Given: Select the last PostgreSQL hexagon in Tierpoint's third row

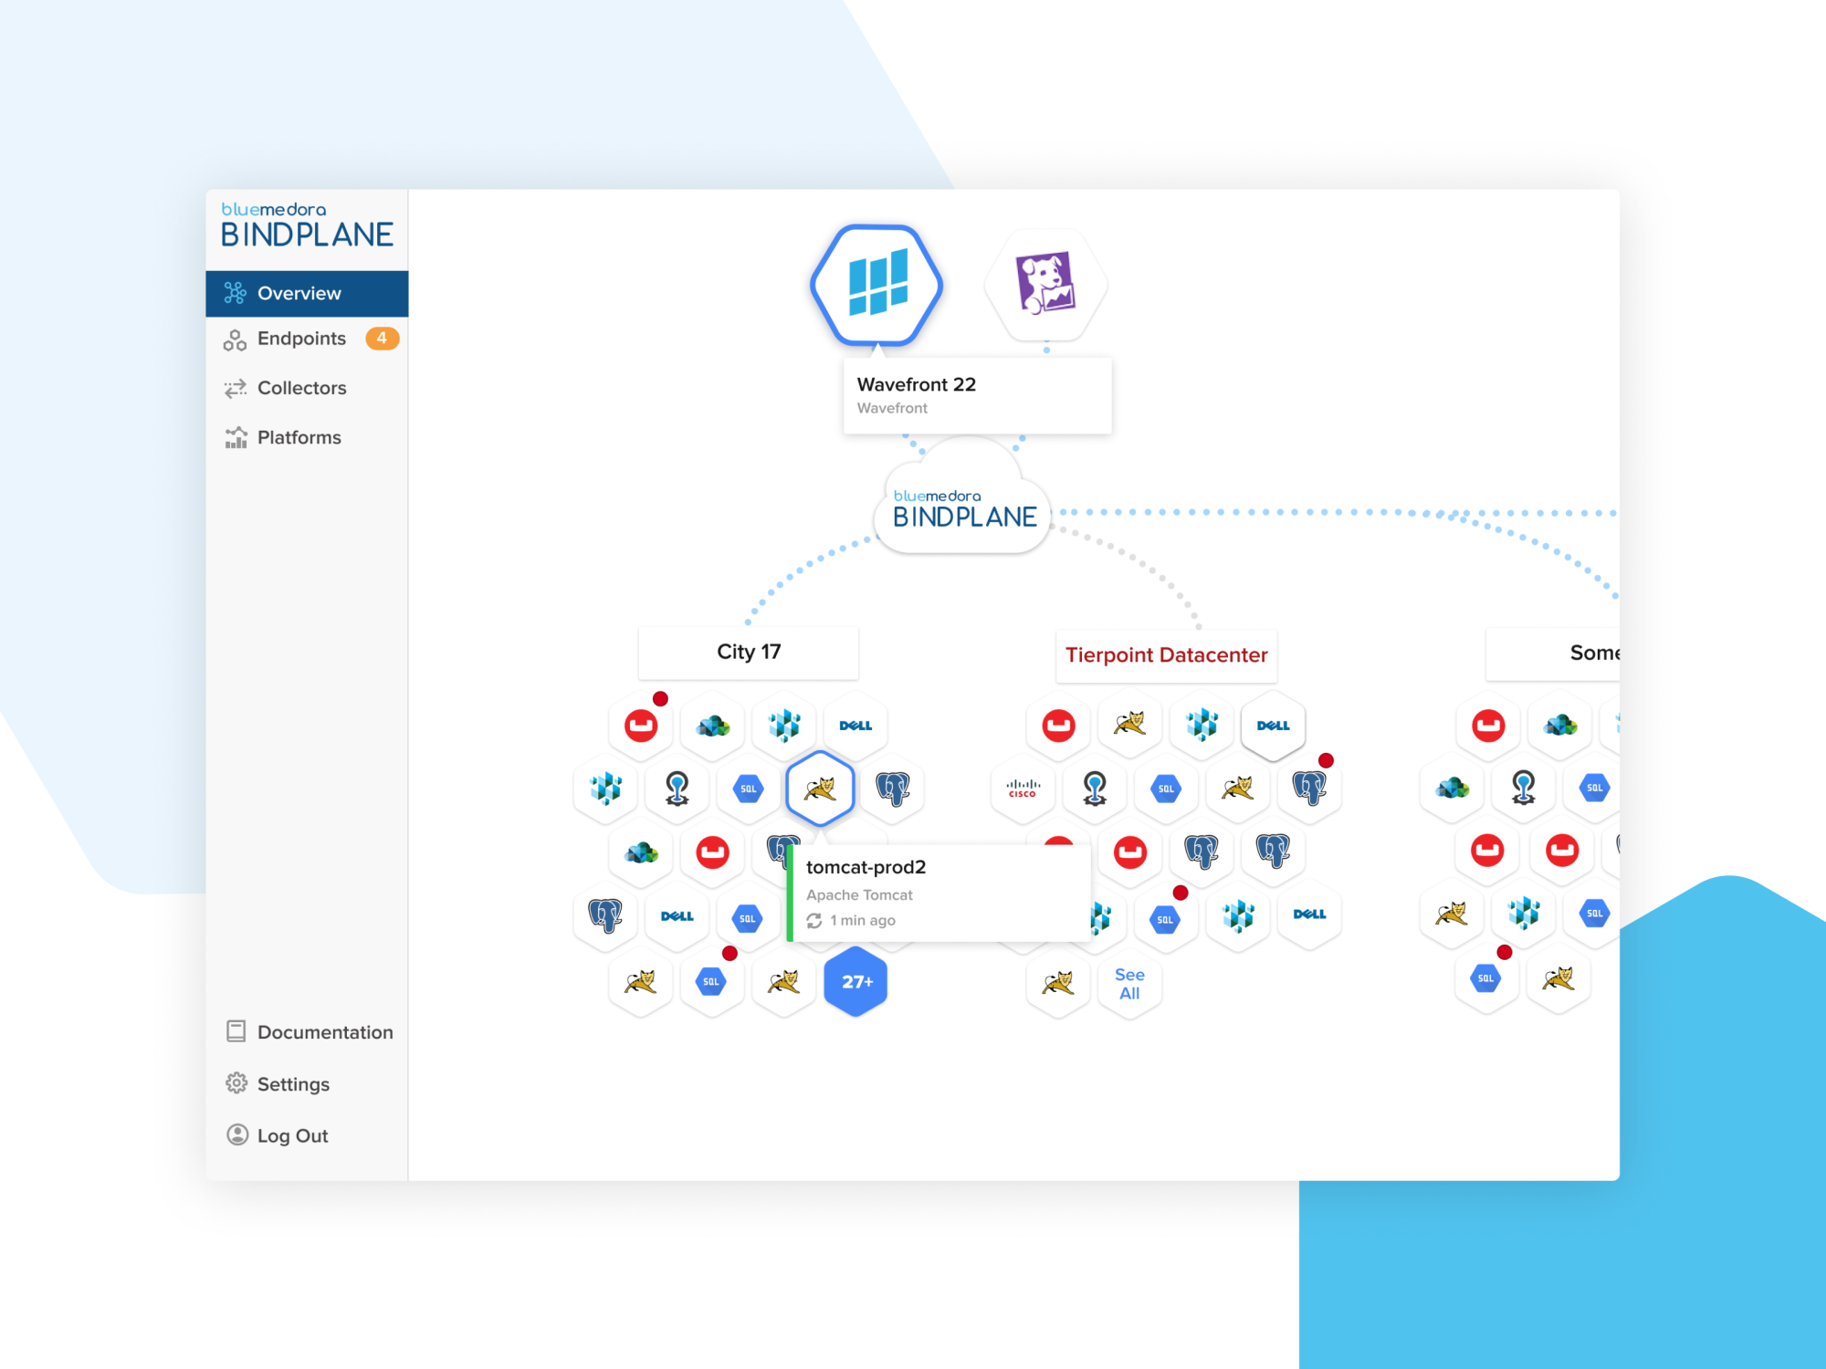Looking at the screenshot, I should (1274, 852).
